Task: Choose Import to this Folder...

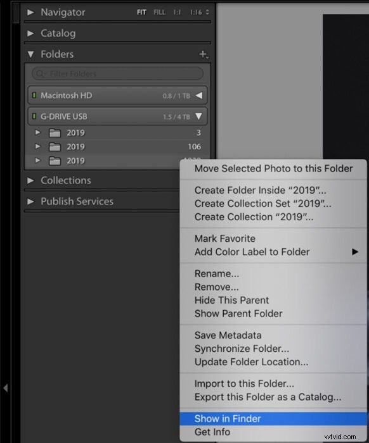Action: [x=273, y=384]
